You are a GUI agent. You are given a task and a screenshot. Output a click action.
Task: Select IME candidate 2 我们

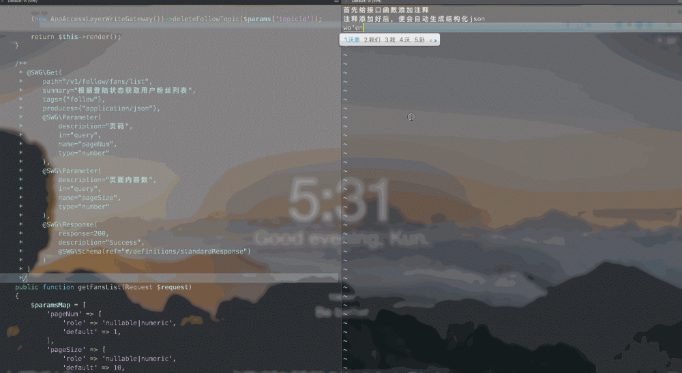coord(372,40)
